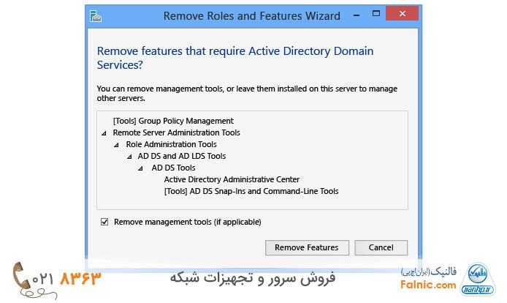The height and width of the screenshot is (303, 507).
Task: Collapse the Remote Server Administration Tools node
Action: (x=104, y=133)
